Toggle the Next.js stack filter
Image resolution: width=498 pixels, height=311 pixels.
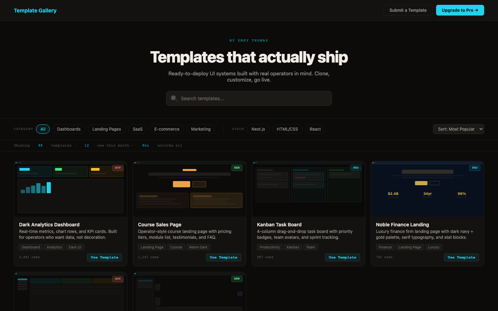click(x=258, y=129)
